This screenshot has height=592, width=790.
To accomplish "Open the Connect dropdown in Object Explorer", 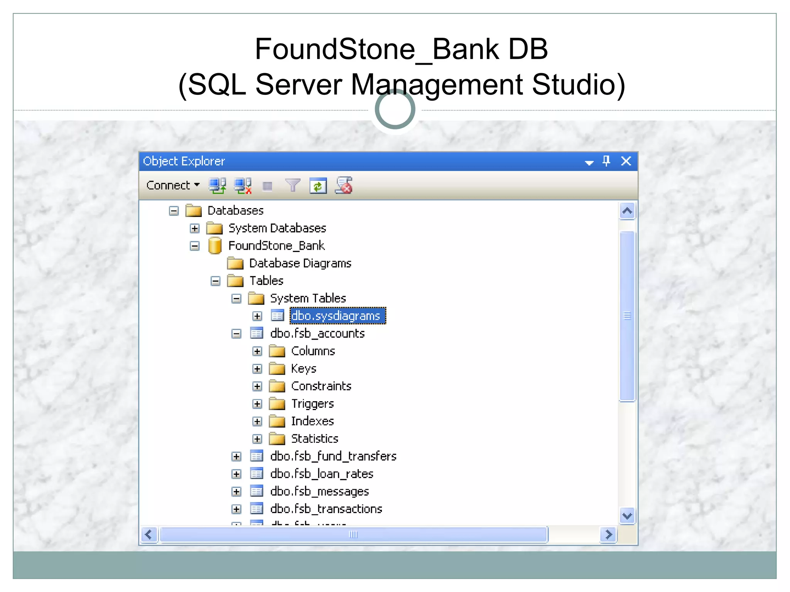I will 173,185.
